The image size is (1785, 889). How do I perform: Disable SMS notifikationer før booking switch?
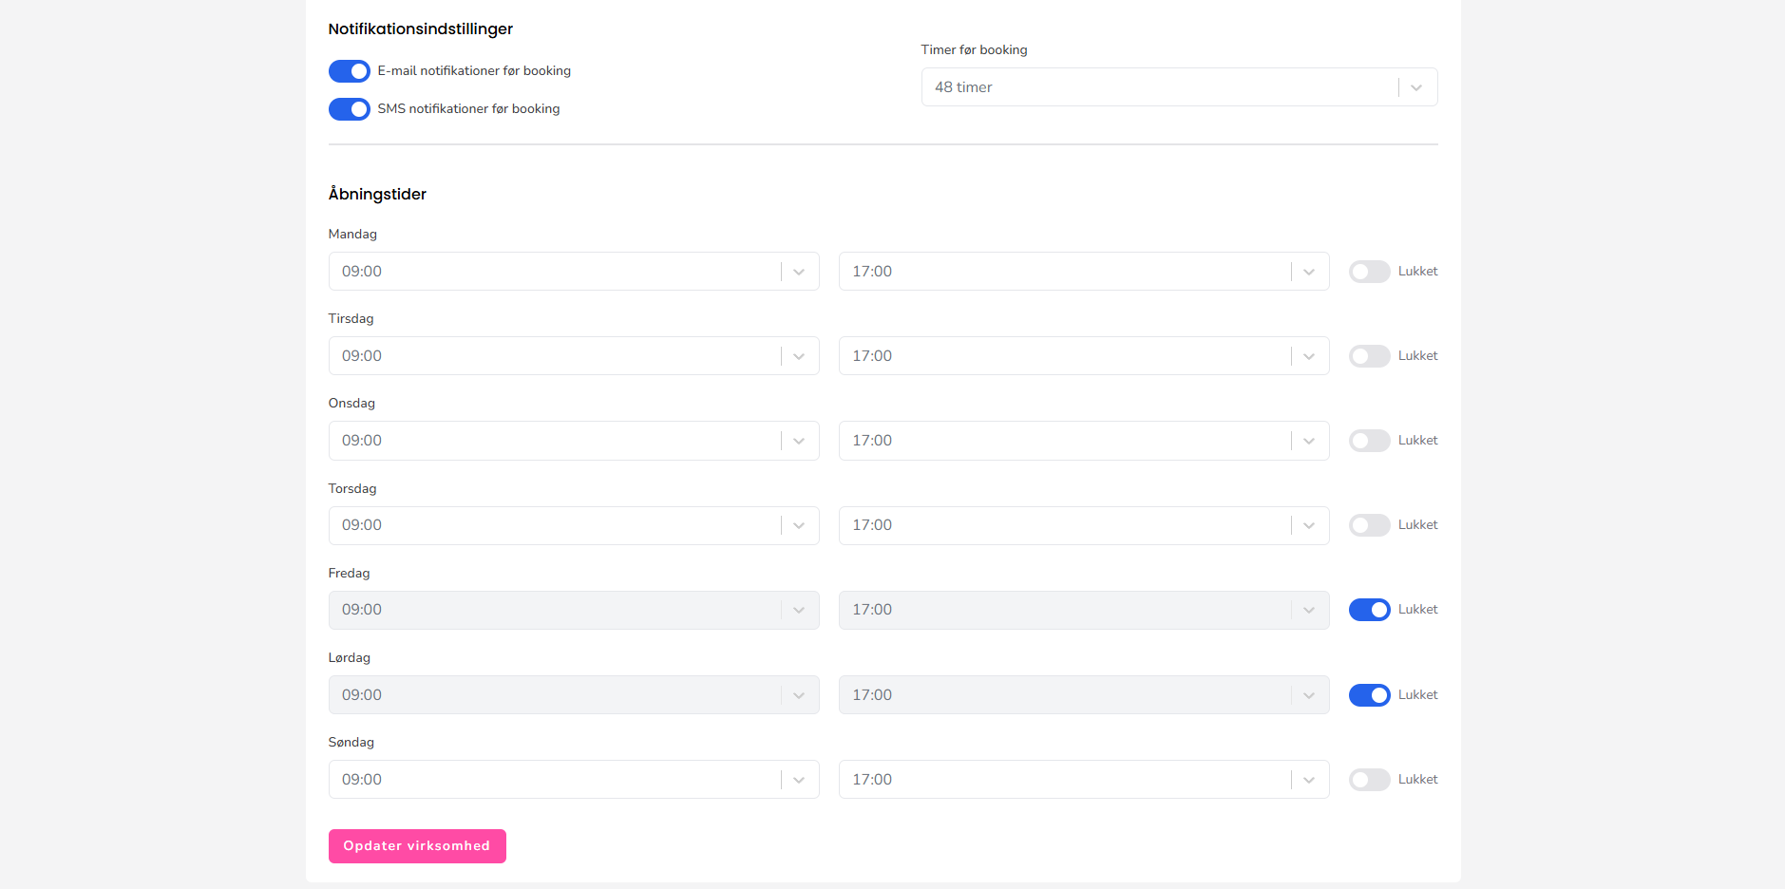[x=349, y=109]
